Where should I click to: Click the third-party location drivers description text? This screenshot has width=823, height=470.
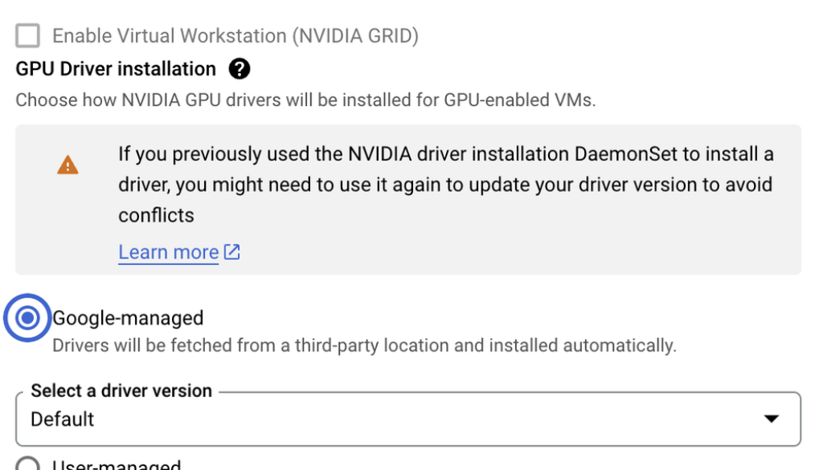pos(364,345)
